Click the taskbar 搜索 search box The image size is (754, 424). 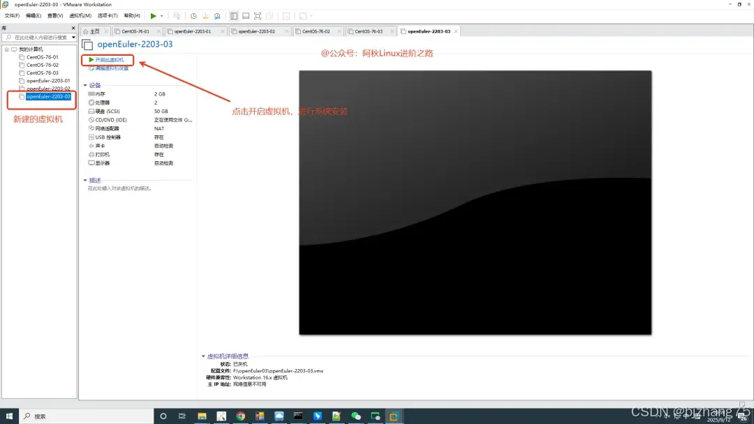pyautogui.click(x=87, y=416)
